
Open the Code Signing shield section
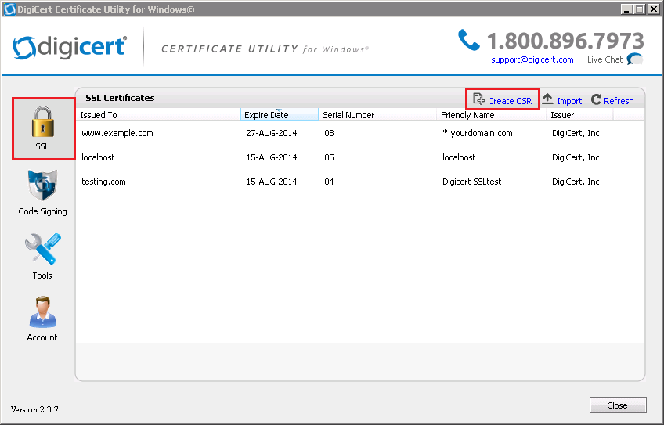[42, 193]
